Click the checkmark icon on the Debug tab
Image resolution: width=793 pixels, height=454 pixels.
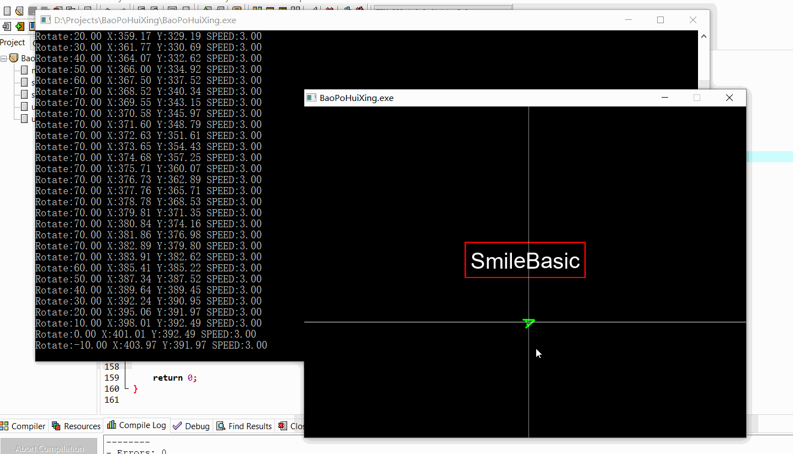click(x=177, y=426)
